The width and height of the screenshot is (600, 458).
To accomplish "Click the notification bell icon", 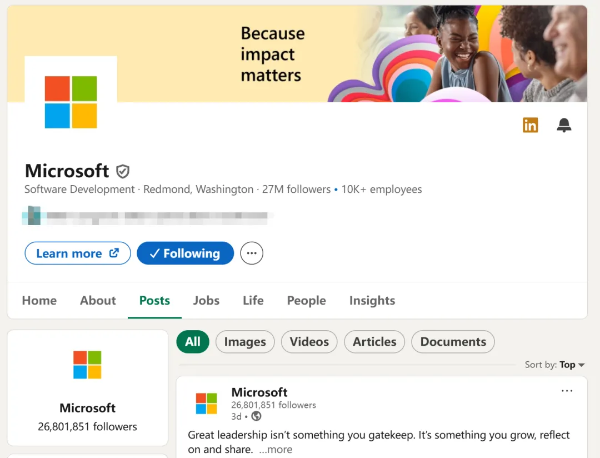I will tap(564, 126).
